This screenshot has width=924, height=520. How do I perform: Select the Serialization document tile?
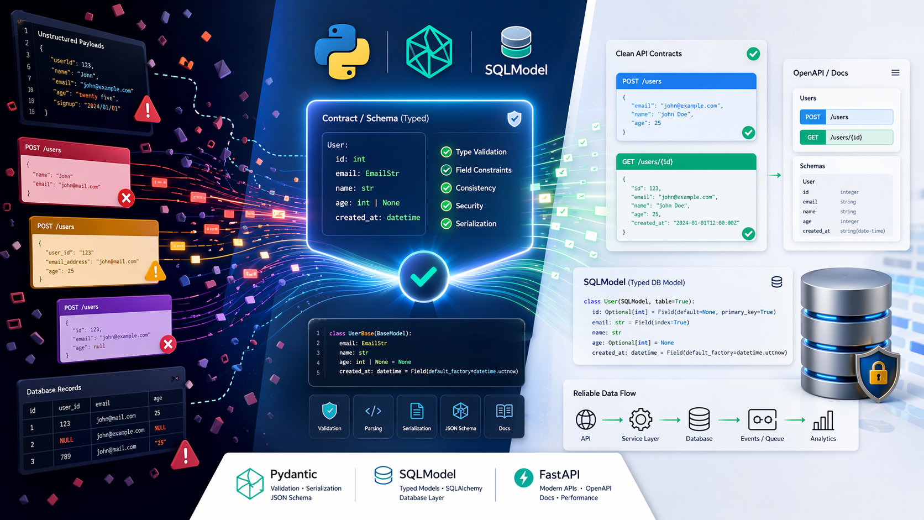pos(417,416)
